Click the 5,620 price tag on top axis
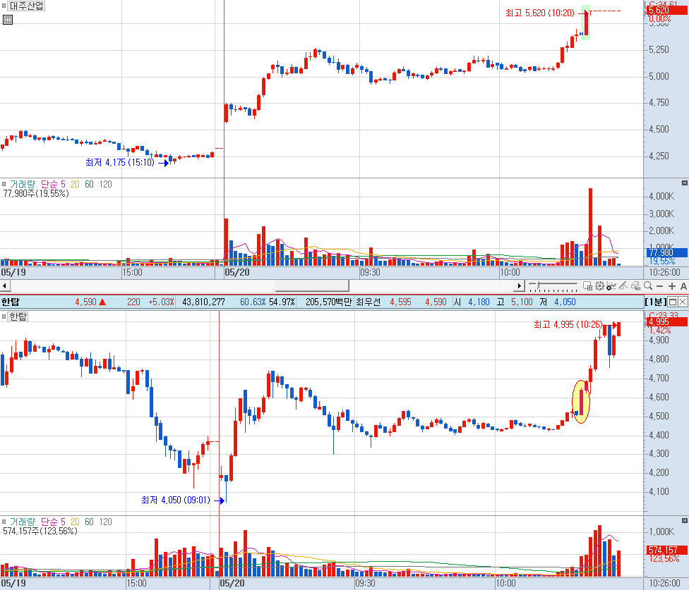Viewport: 689px width, 590px height. (x=666, y=10)
